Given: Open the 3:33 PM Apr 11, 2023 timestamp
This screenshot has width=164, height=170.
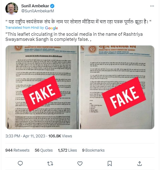Looking at the screenshot, I should pos(25,136).
